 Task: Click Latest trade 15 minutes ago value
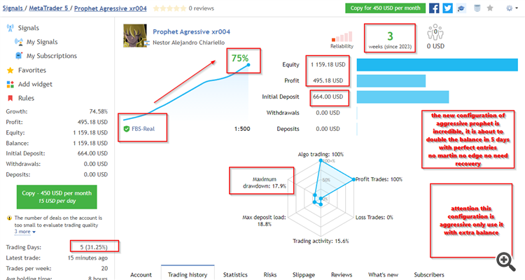click(87, 258)
